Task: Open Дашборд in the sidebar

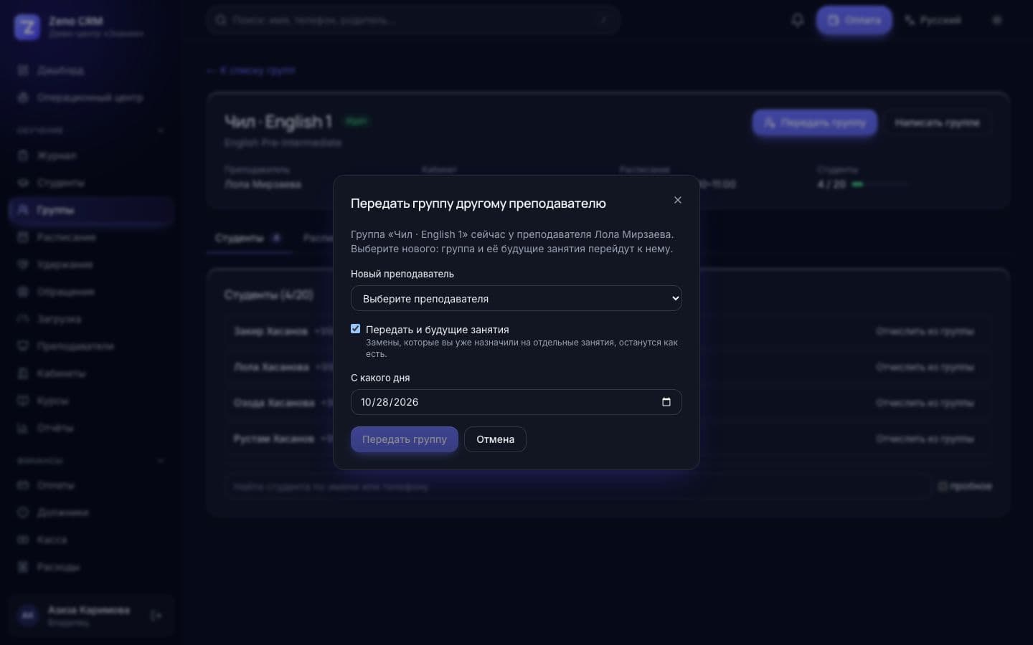Action: click(x=91, y=70)
